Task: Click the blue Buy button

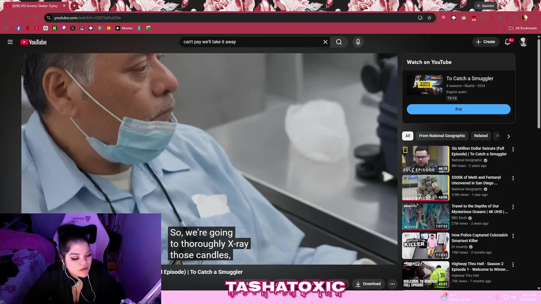Action: (459, 109)
